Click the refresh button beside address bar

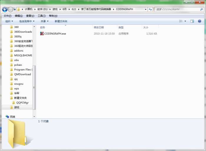150,9
